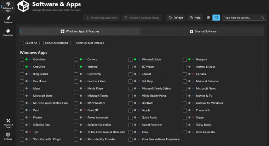Click the Refresh circular arrow icon

(x=170, y=18)
